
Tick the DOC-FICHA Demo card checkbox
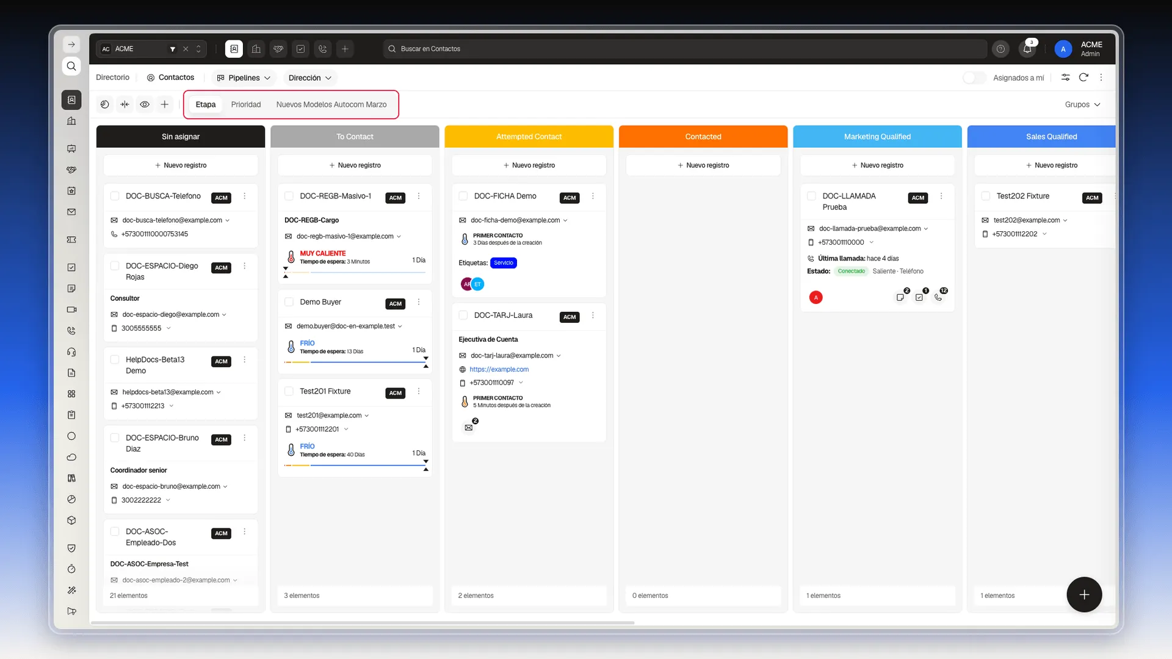(463, 196)
